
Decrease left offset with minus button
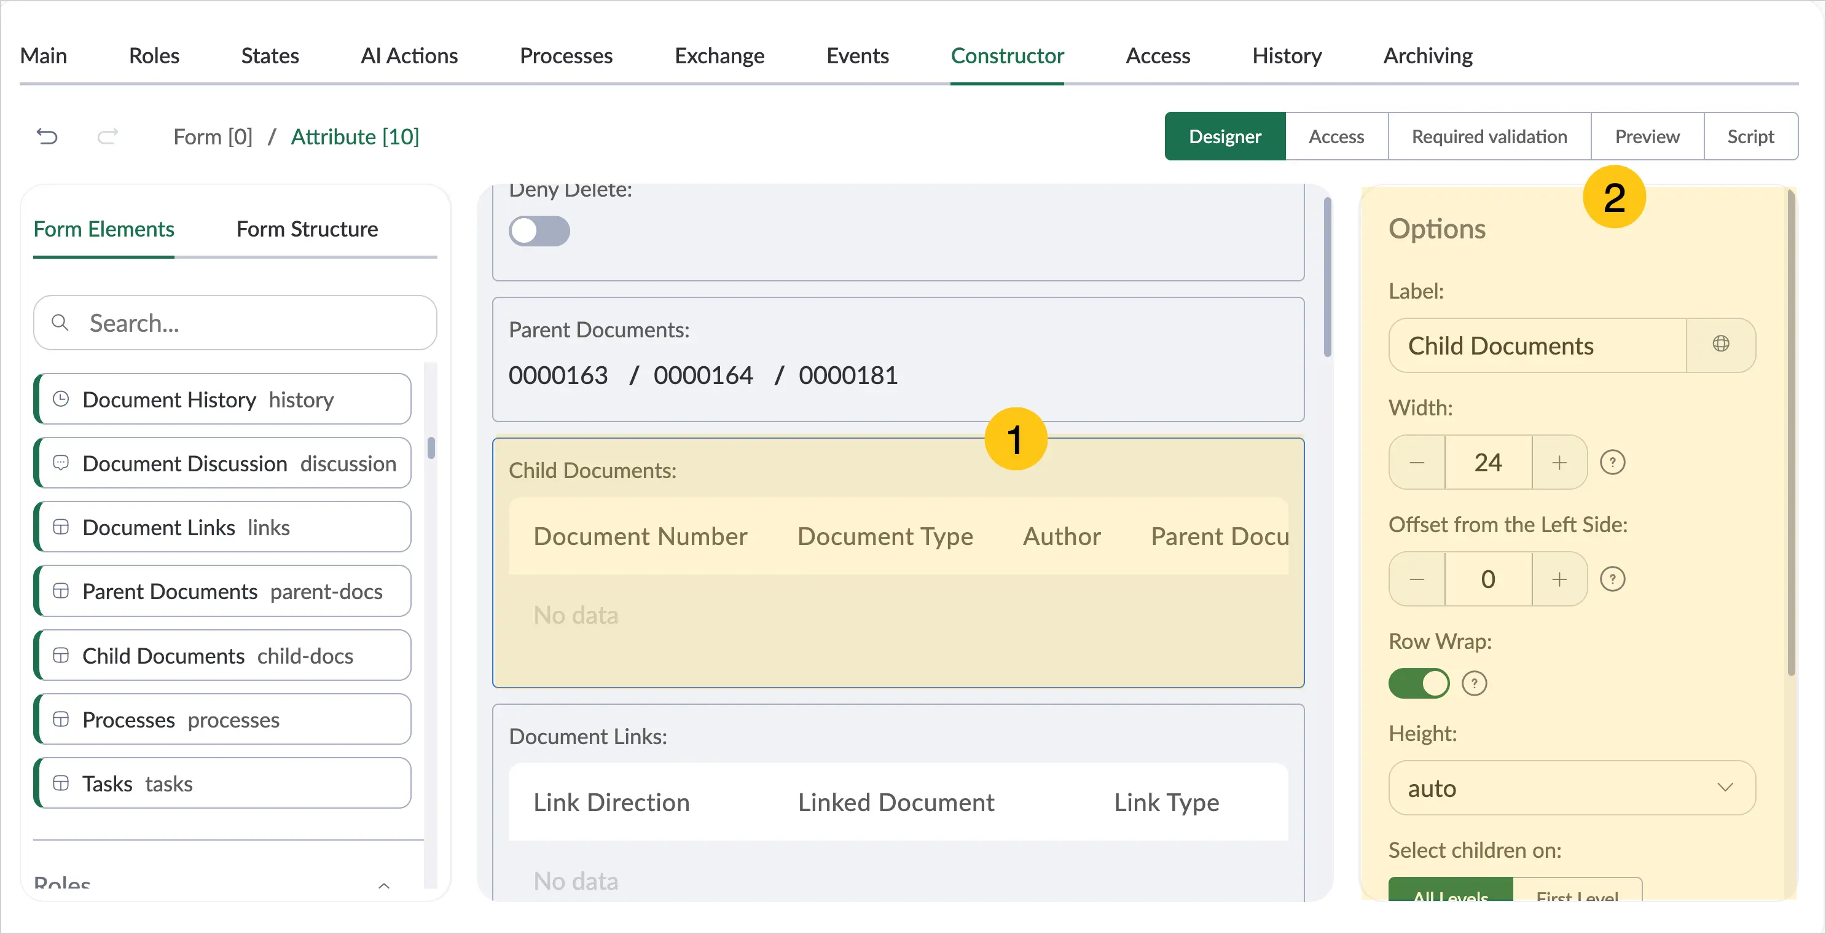coord(1417,579)
